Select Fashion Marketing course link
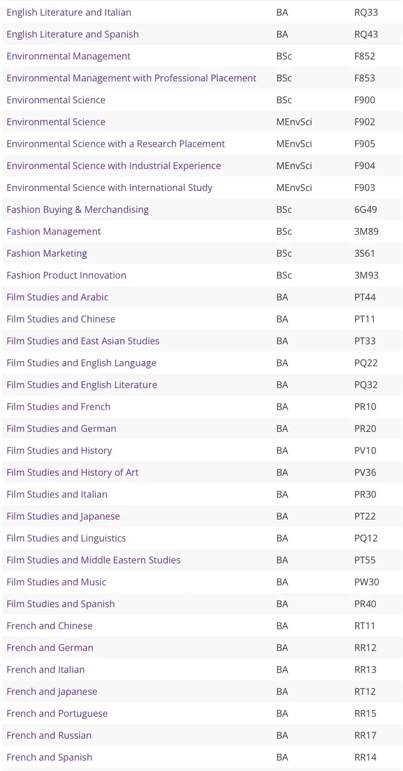Viewport: 403px width, 771px height. pyautogui.click(x=47, y=254)
